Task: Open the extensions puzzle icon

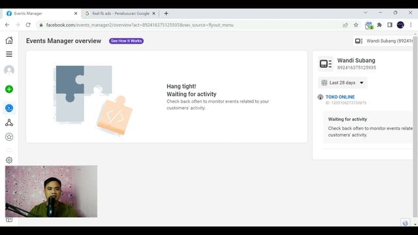Action: coord(379,25)
